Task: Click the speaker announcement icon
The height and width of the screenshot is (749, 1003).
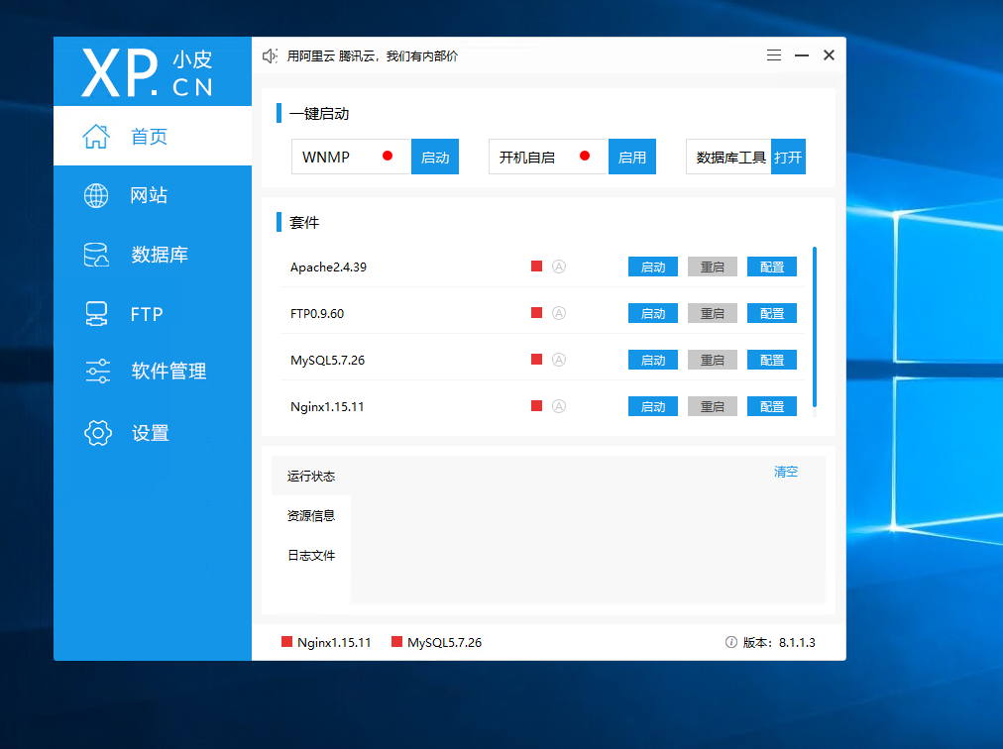Action: pos(269,55)
